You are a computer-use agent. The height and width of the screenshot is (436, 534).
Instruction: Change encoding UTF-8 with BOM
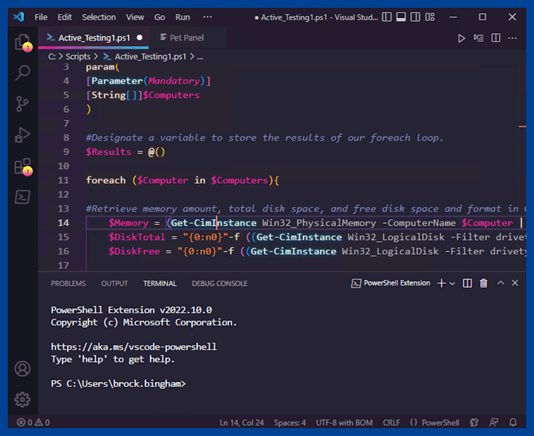[x=344, y=423]
